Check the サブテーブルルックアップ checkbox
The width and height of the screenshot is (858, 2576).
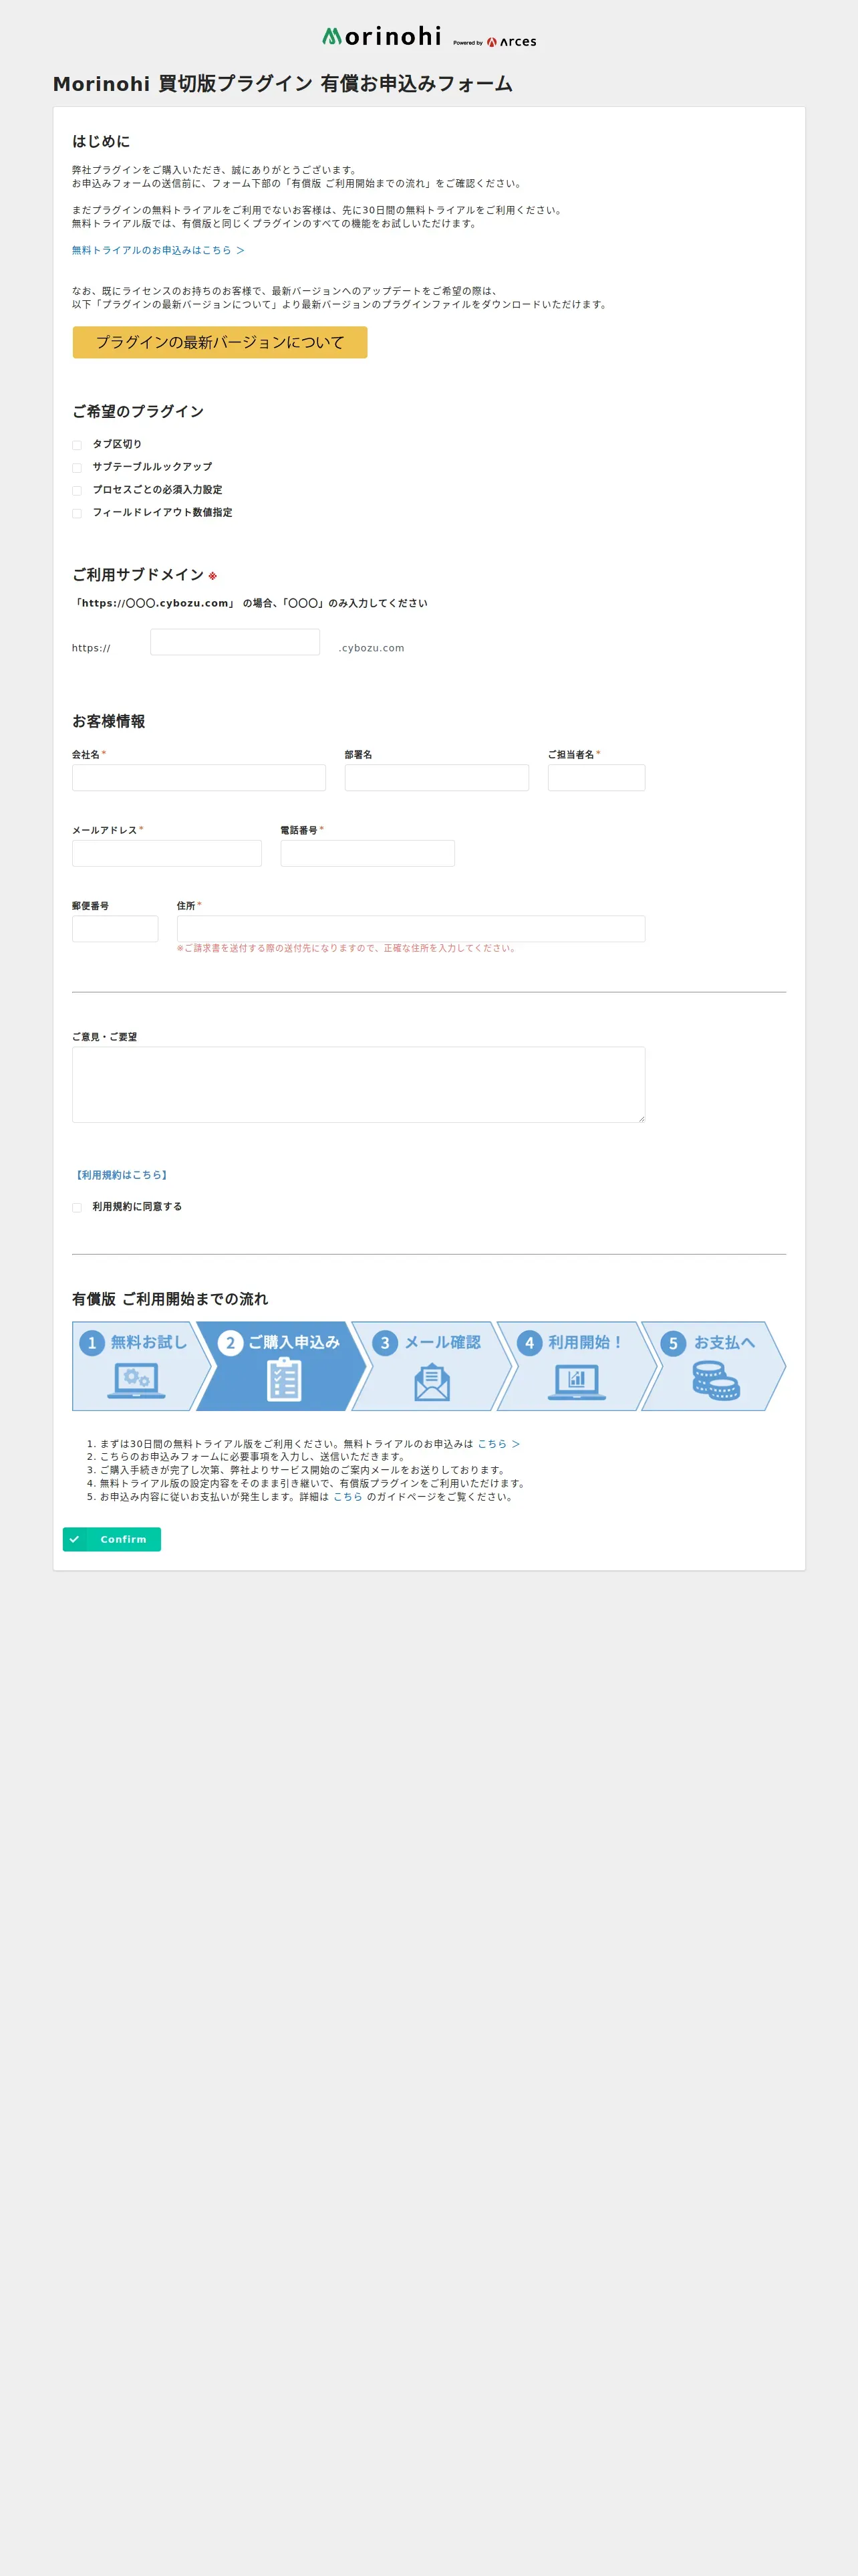click(x=77, y=468)
